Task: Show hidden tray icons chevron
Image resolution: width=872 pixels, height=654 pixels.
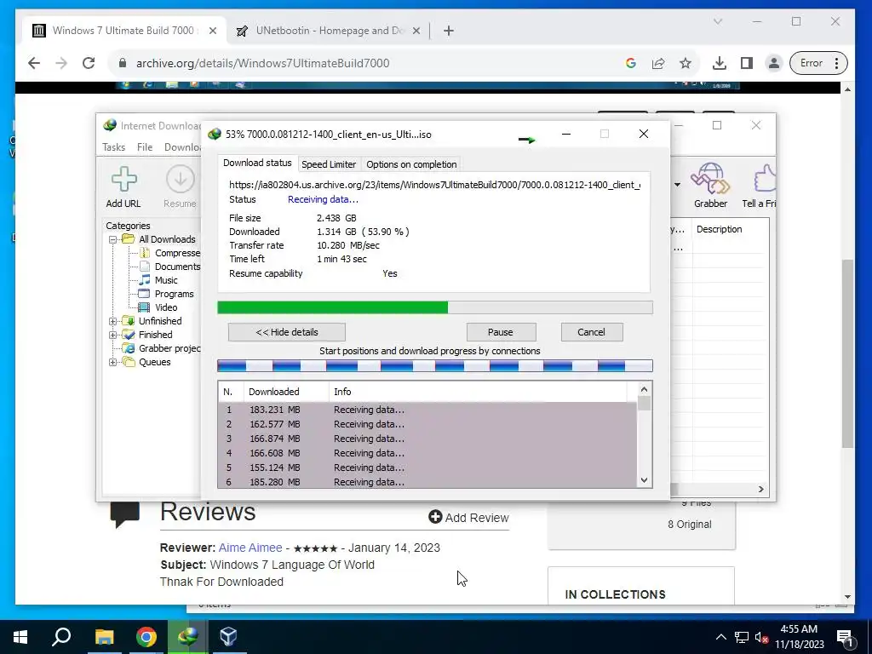Action: [x=720, y=637]
